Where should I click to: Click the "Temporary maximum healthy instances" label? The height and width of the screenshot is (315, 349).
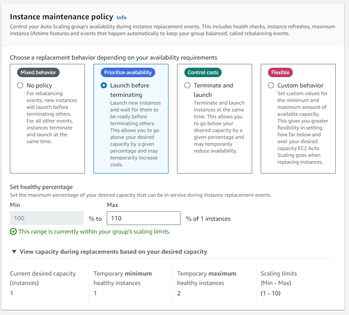tap(207, 278)
